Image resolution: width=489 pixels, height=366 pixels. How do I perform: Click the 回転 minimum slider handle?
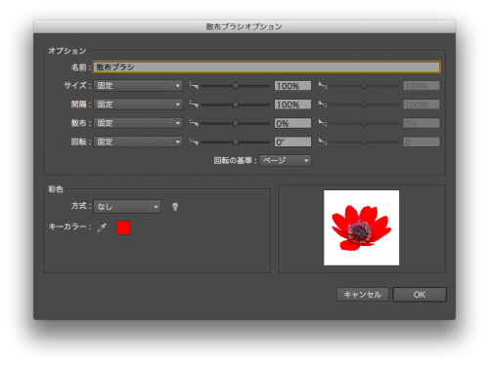click(236, 142)
